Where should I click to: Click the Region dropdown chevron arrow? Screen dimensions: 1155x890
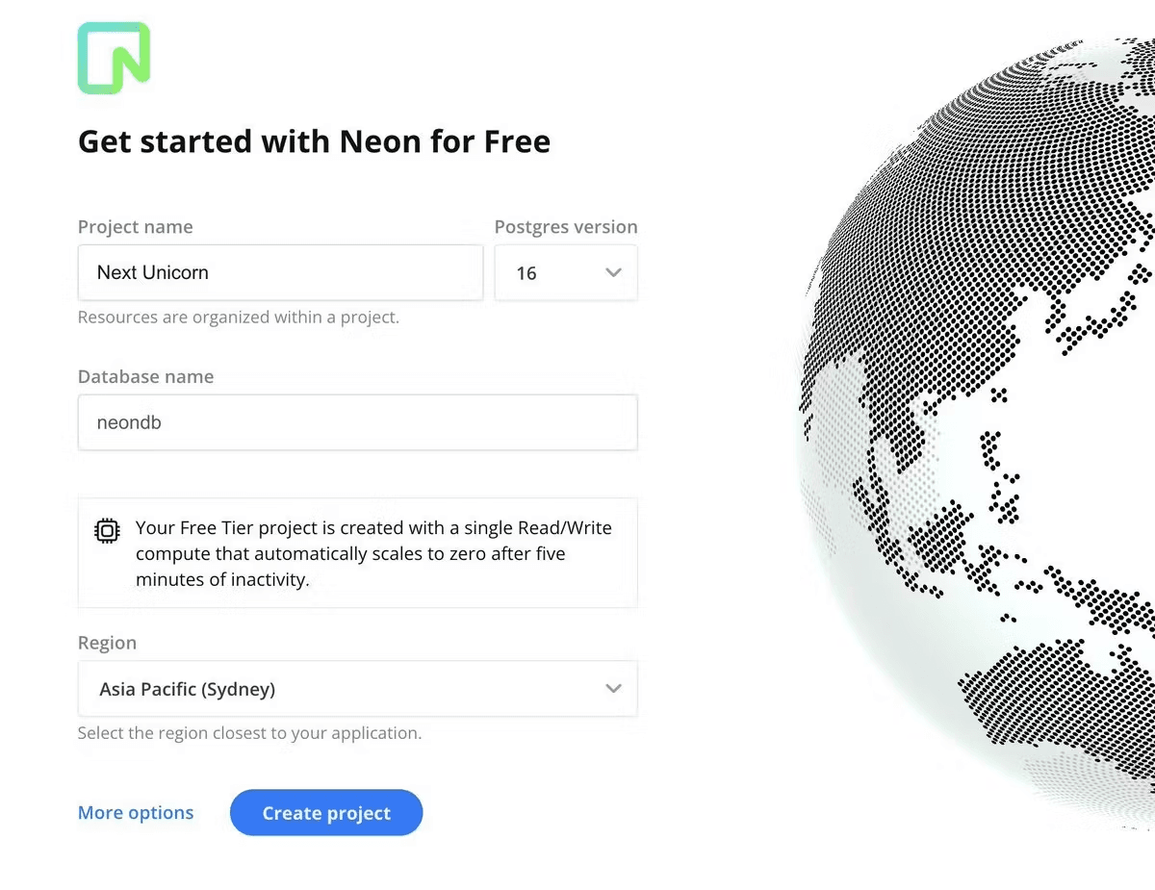point(613,689)
